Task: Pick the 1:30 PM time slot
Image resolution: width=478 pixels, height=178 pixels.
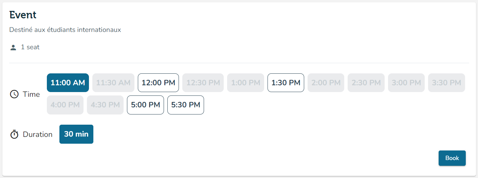Action: point(286,83)
